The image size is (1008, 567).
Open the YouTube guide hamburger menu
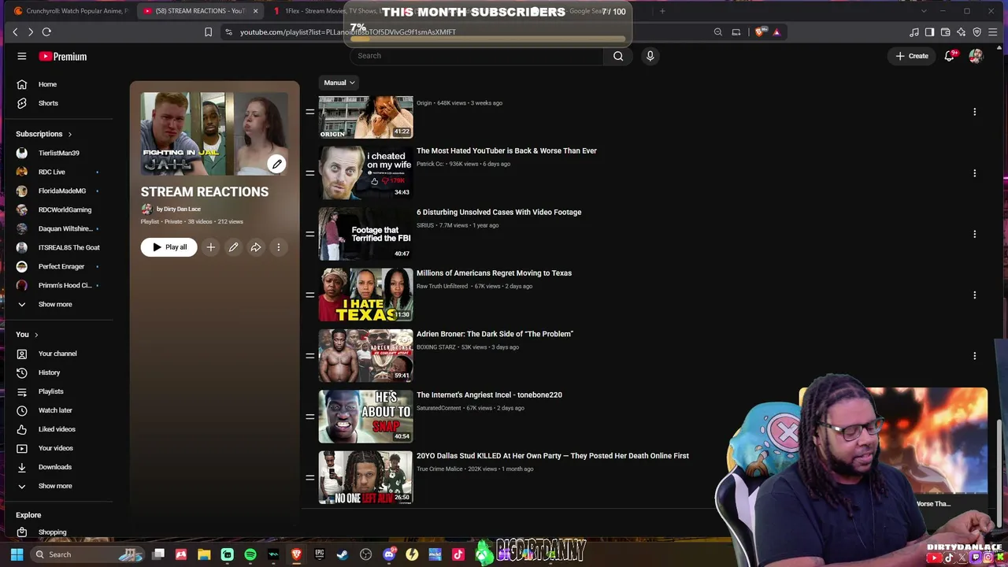coord(22,56)
